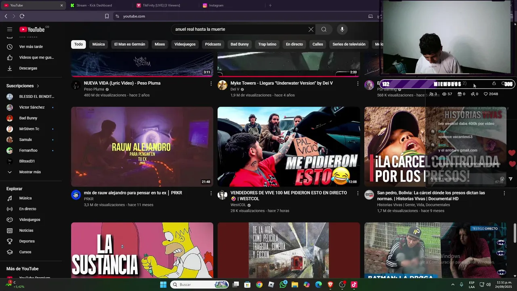
Task: Click in the YouTube search field
Action: (x=240, y=29)
